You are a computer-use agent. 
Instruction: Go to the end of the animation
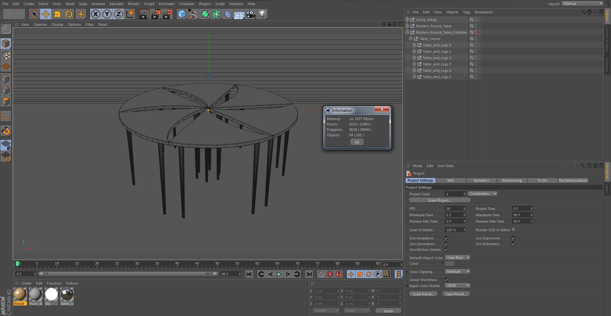309,274
